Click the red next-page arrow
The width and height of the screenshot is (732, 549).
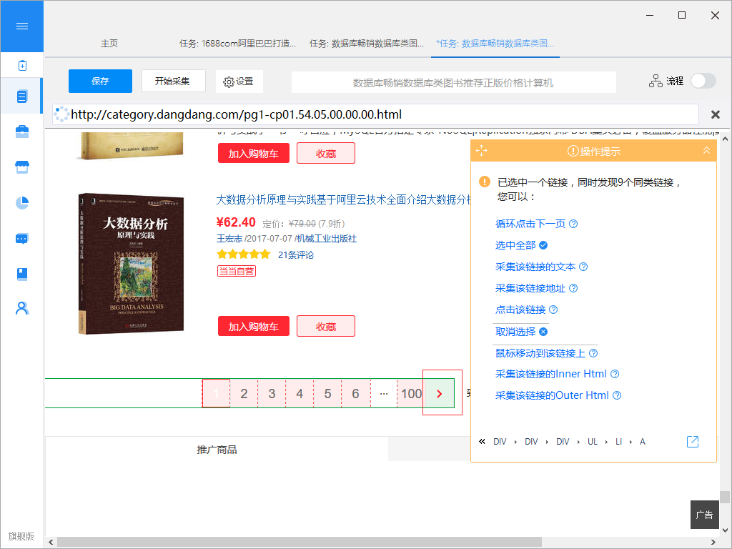pyautogui.click(x=440, y=394)
